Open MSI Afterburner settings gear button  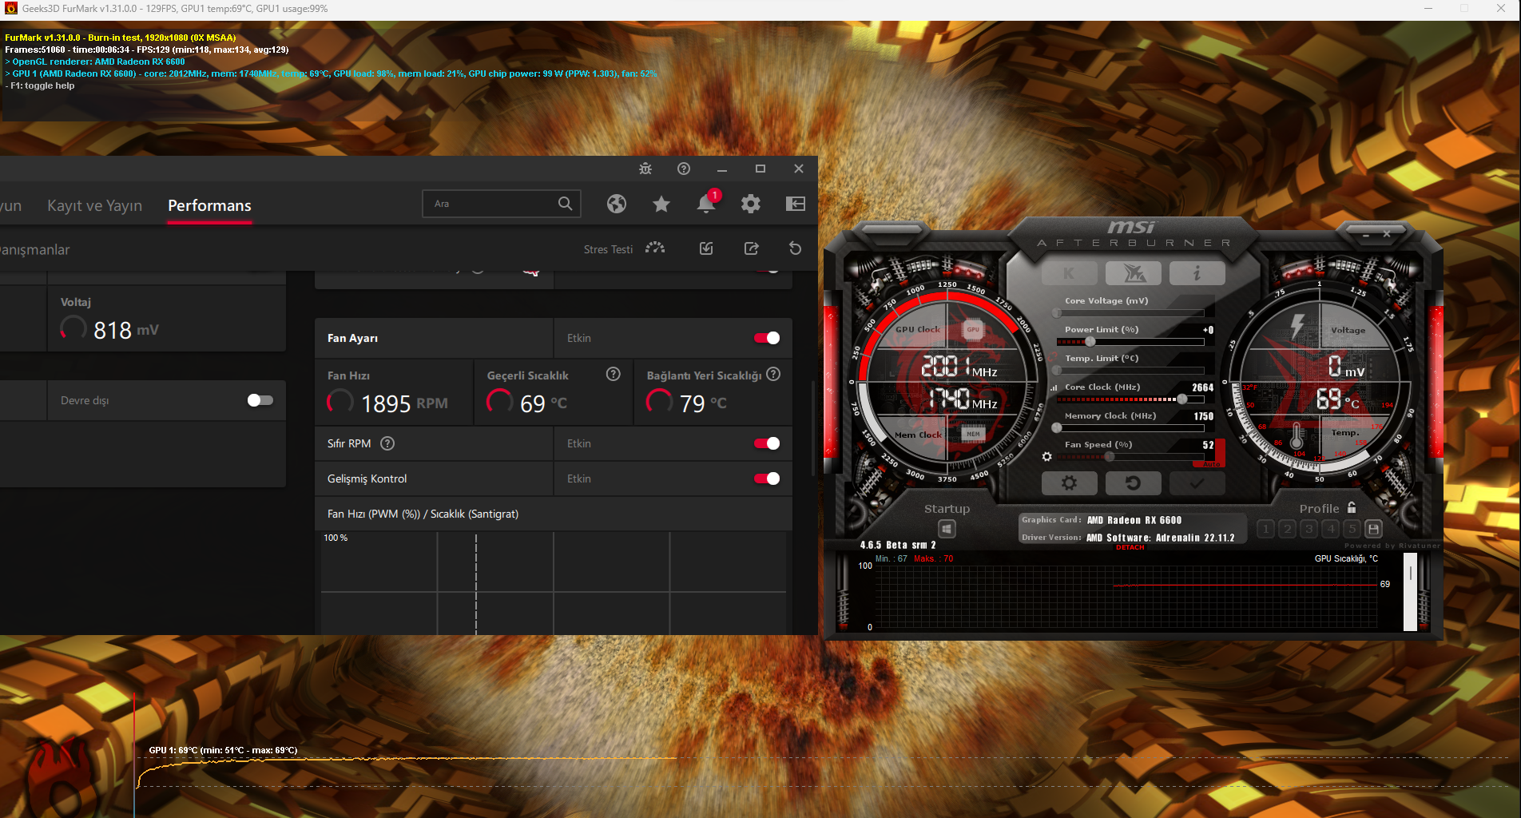point(1069,483)
